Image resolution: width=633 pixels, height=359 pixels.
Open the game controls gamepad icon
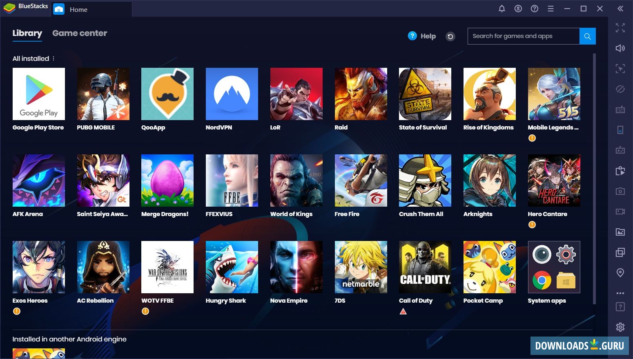coord(620,150)
